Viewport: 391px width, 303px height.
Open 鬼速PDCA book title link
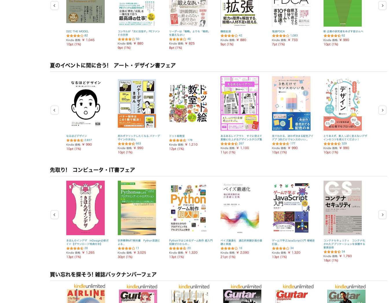[x=278, y=32]
